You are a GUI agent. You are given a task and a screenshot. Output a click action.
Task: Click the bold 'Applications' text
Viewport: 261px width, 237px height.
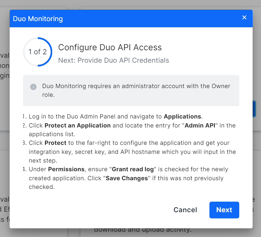click(182, 117)
